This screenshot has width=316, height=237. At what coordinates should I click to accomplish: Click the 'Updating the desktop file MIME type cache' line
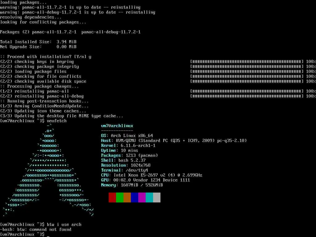tap(62, 116)
